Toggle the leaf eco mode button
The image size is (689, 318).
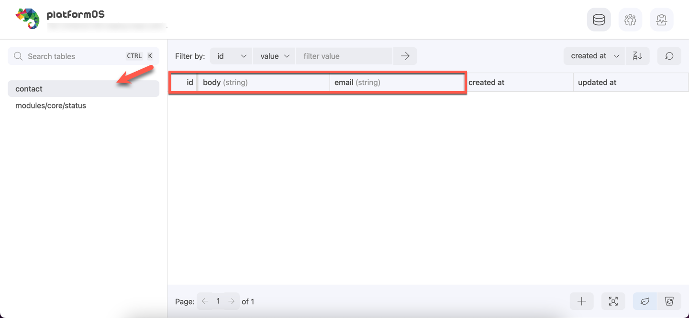[645, 301]
